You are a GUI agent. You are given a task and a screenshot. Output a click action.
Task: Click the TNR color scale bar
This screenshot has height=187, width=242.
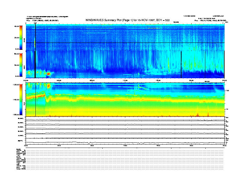coord(21,100)
